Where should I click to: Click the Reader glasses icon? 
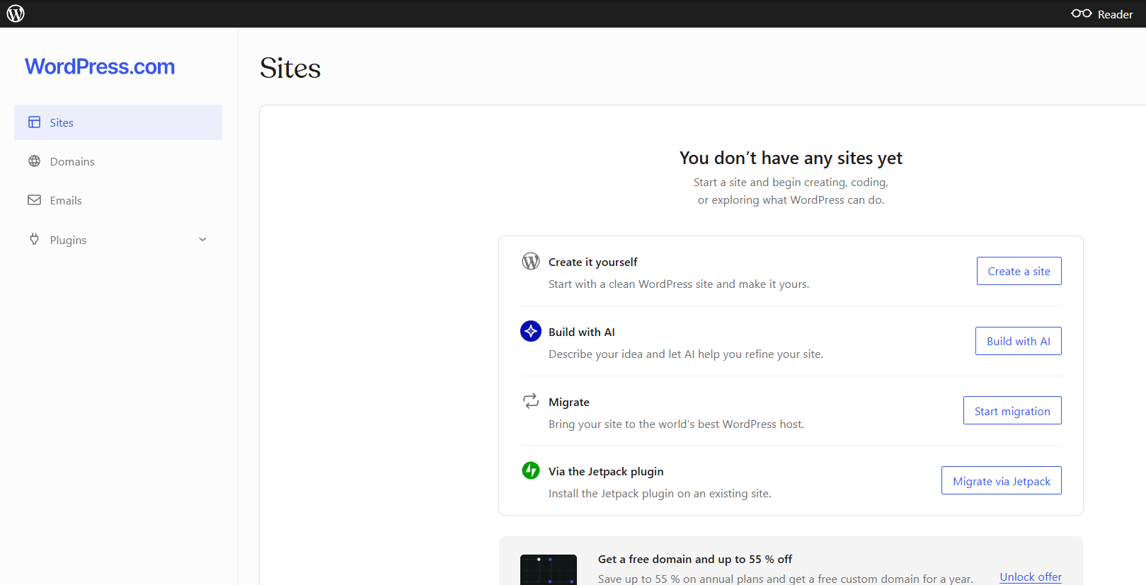[1081, 13]
